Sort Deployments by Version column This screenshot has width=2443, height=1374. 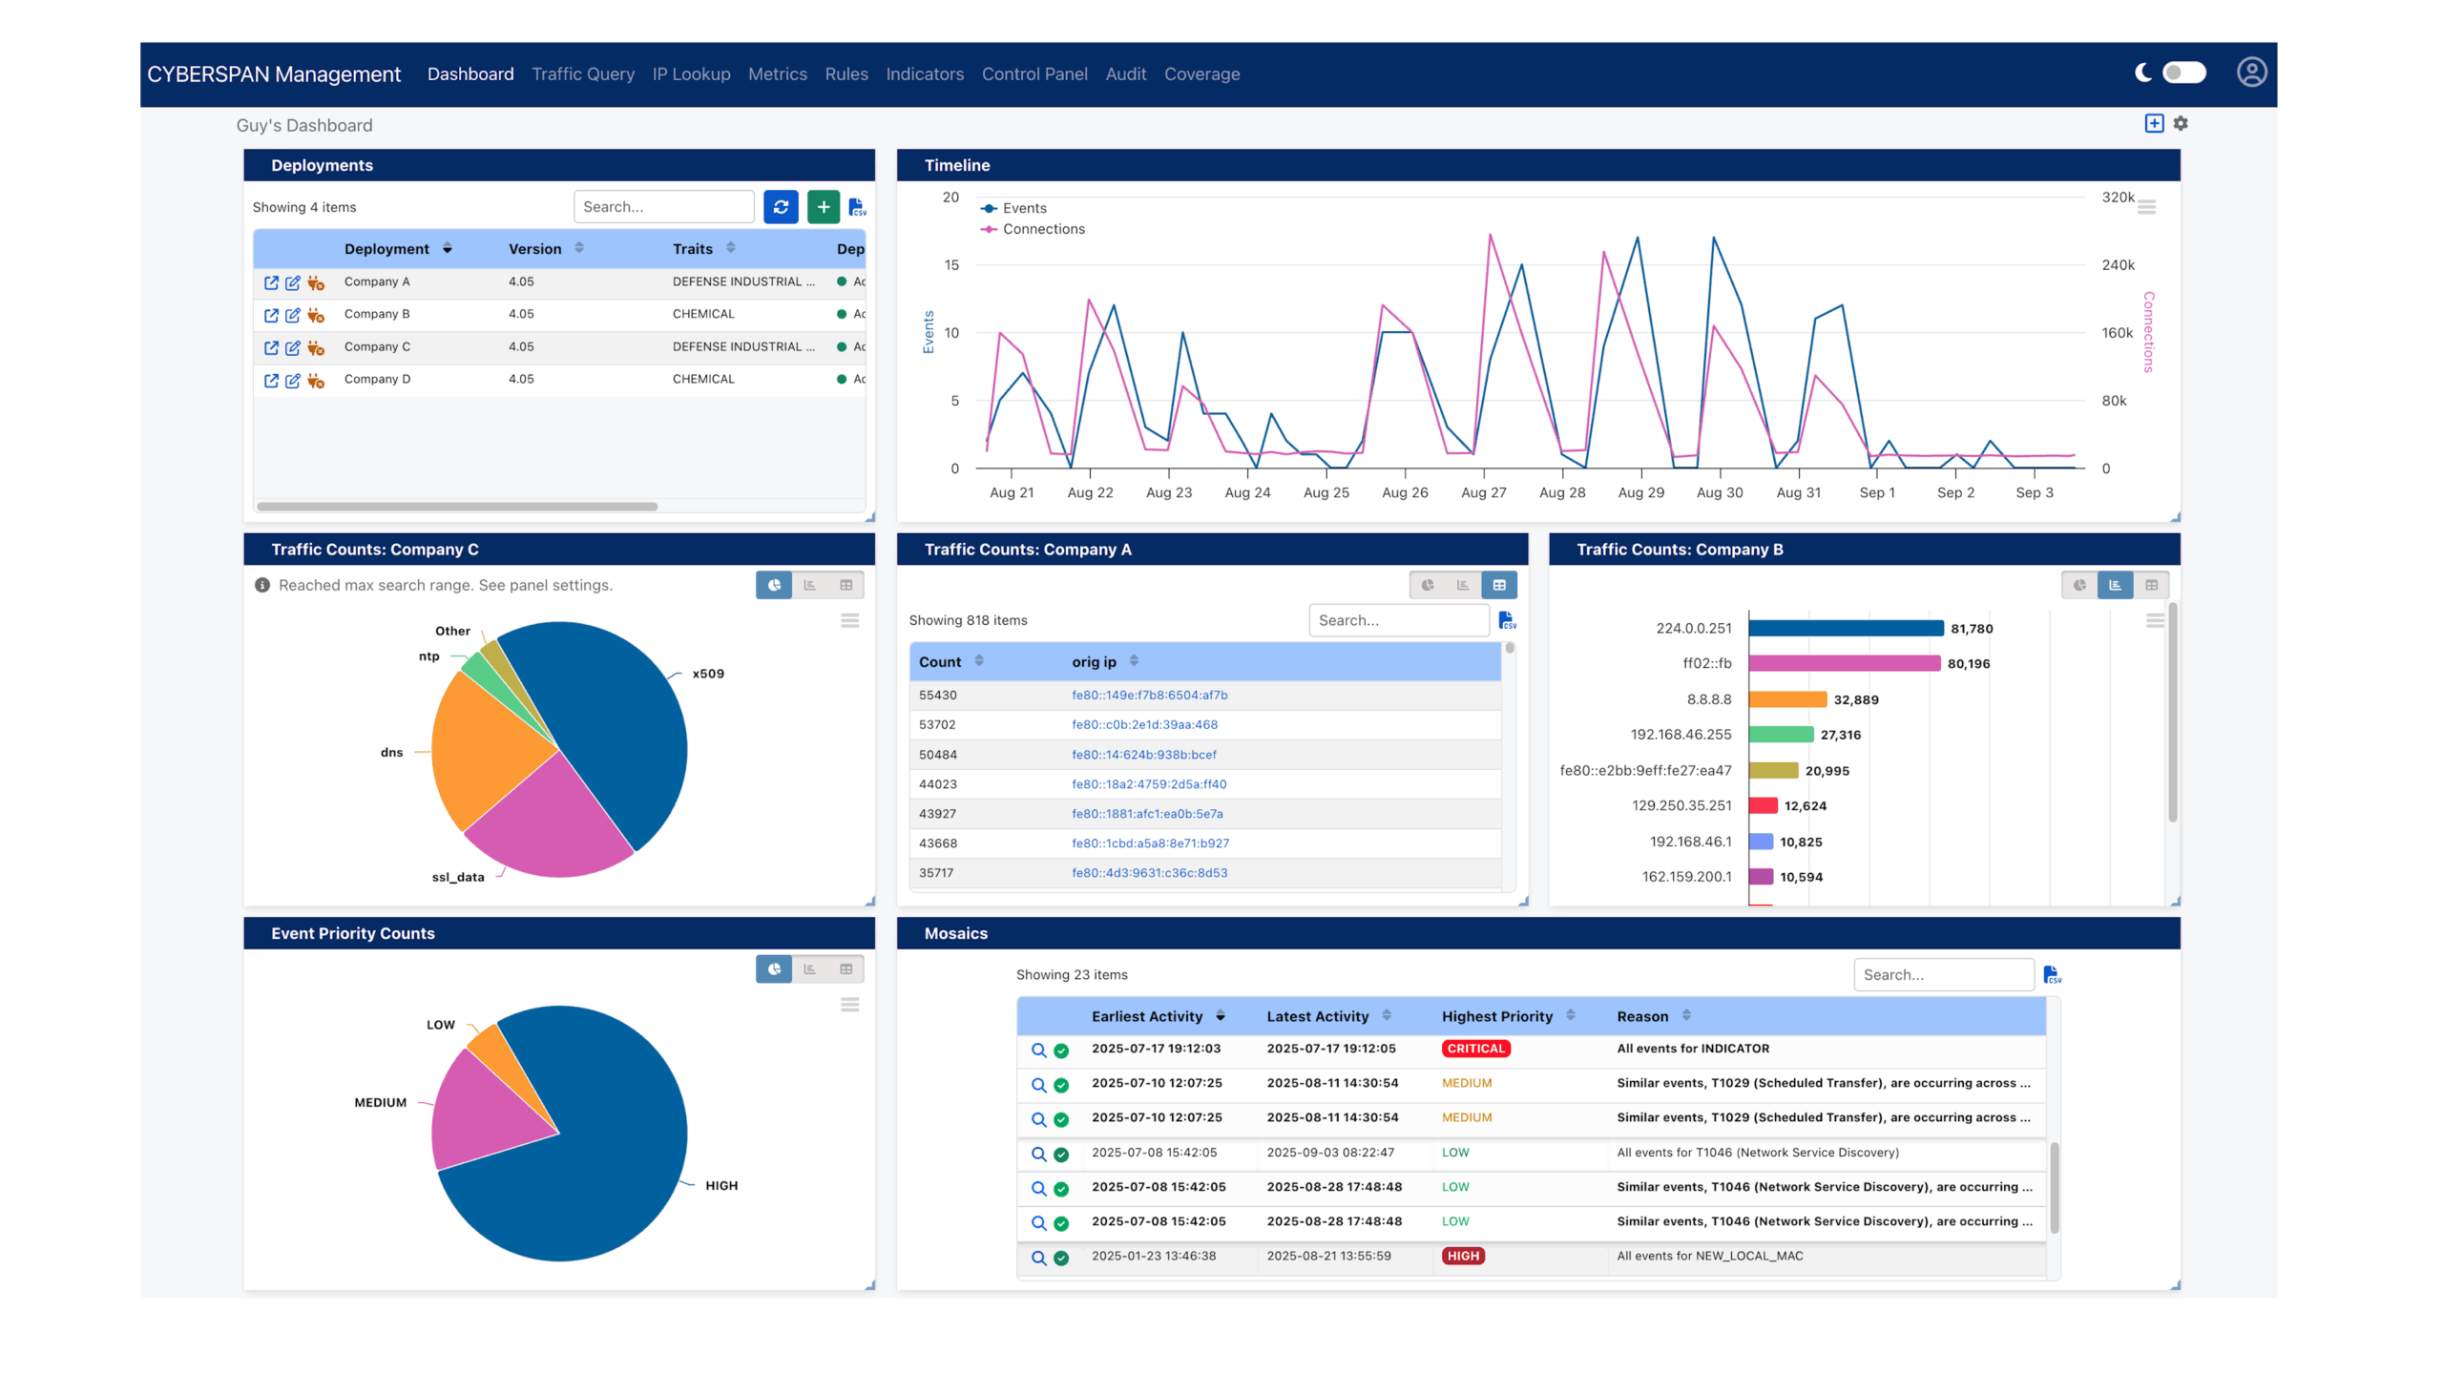579,248
